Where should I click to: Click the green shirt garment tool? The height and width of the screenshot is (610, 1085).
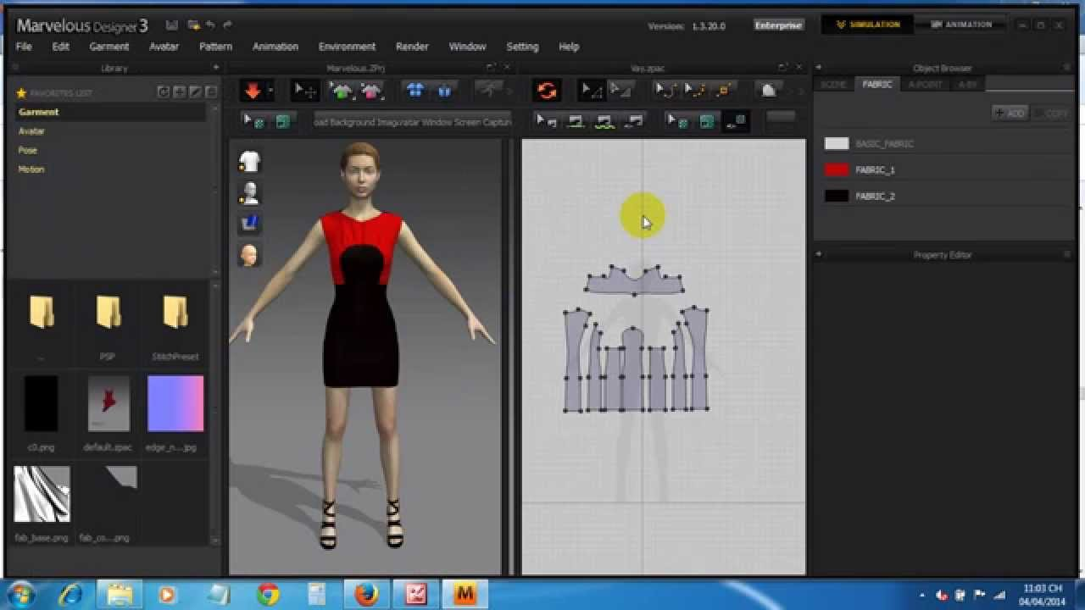(342, 91)
